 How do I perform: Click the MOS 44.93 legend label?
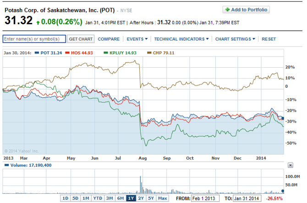coord(82,53)
